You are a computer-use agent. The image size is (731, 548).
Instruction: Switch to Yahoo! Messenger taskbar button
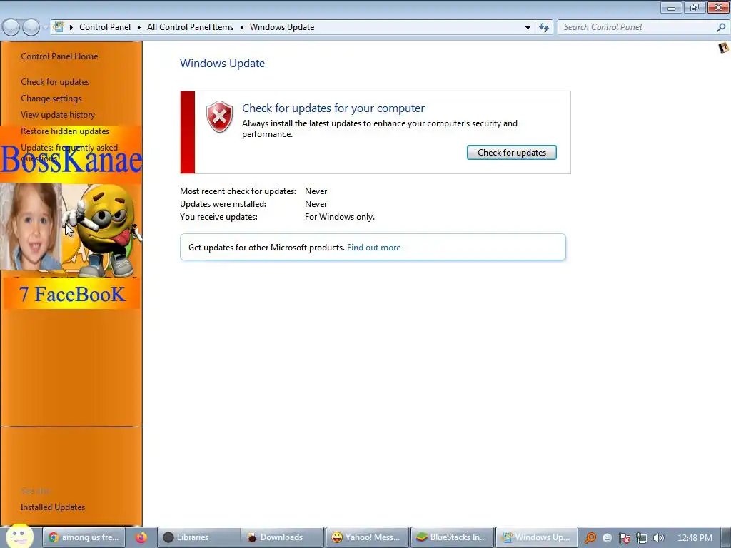pos(367,537)
